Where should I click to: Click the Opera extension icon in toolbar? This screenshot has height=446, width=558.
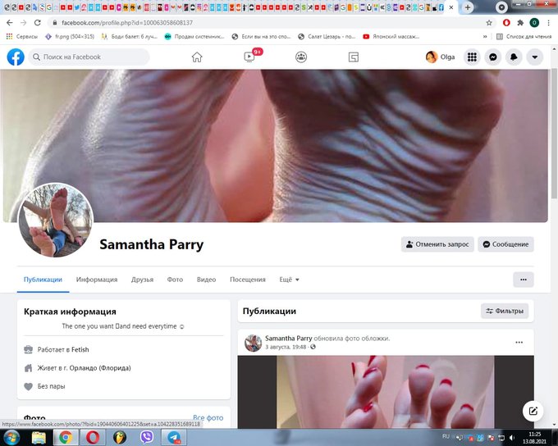(506, 23)
